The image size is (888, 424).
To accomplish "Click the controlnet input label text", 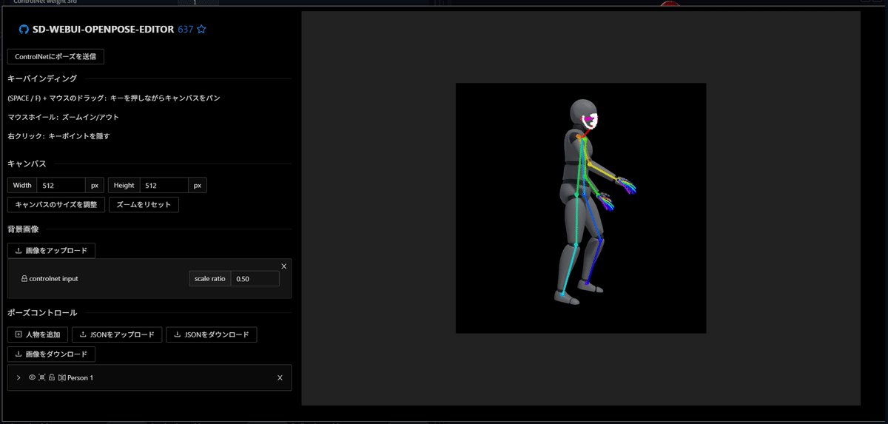I will coord(54,279).
